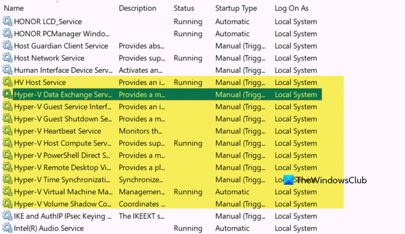
Task: Click 'Coordinates ...' description cell
Action: (142, 204)
